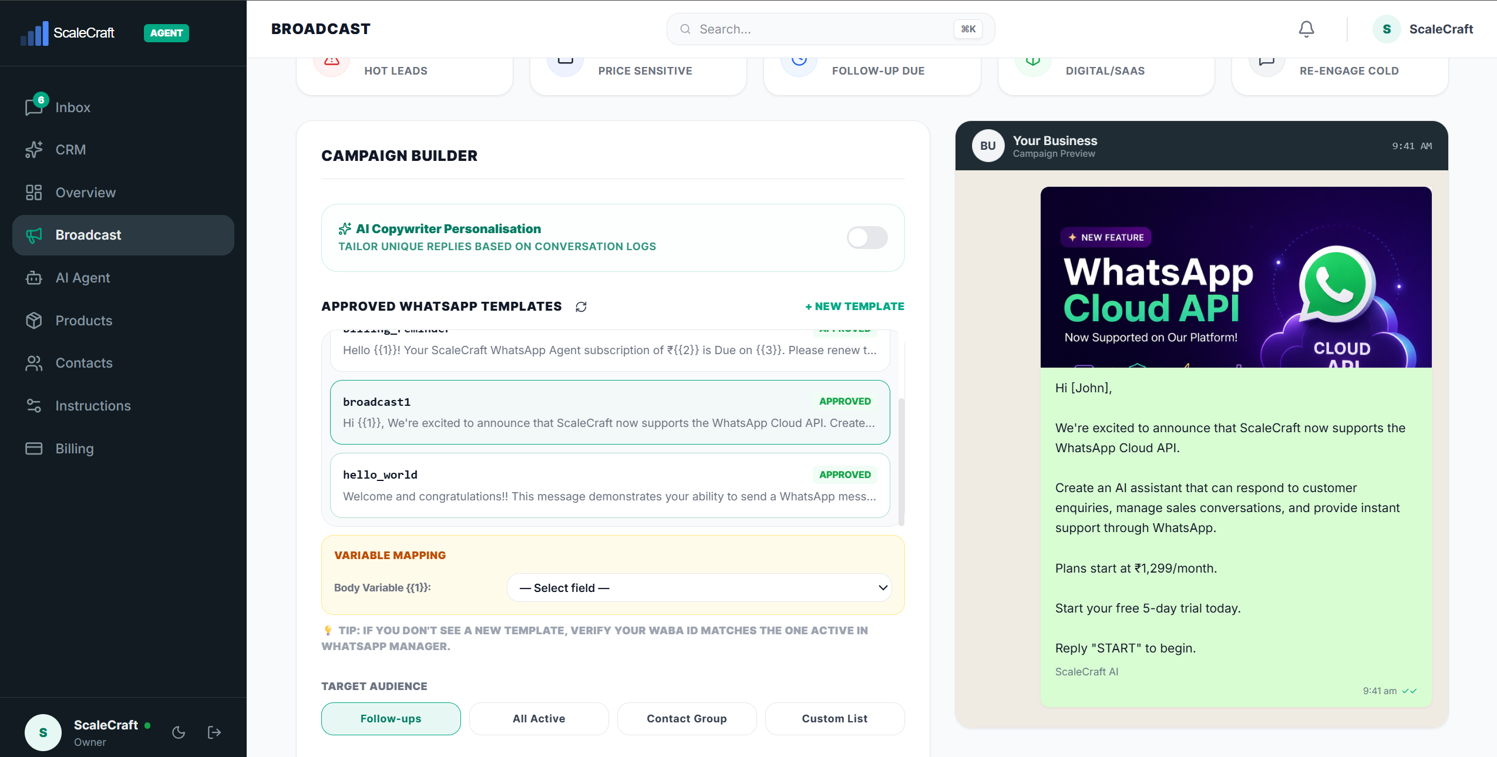
Task: Click the search magnifier icon
Action: (685, 29)
